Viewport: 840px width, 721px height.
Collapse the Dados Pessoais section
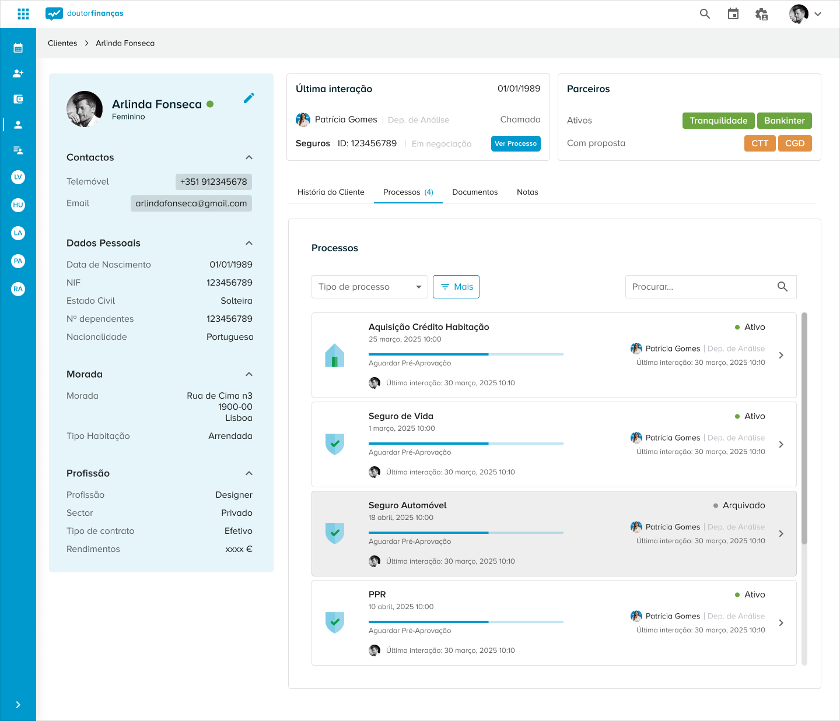[x=249, y=243]
